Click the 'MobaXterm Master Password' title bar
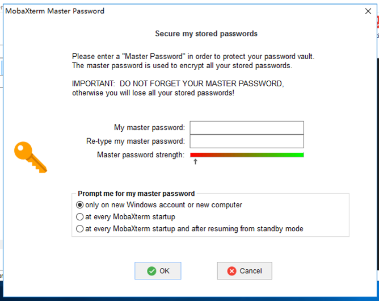Viewport: 379px width, 301px height. pyautogui.click(x=170, y=11)
